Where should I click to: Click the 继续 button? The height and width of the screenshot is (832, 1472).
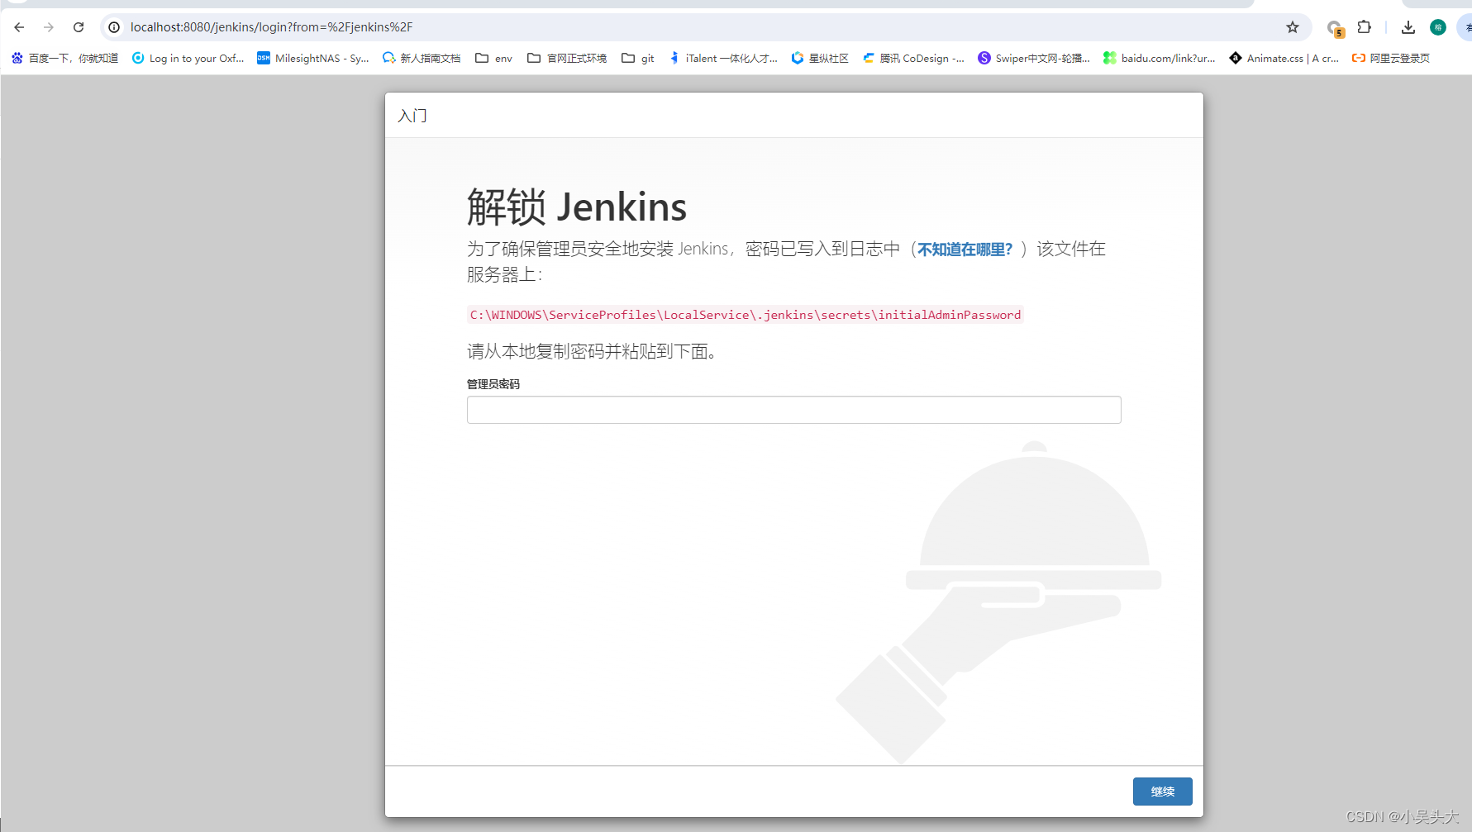(x=1162, y=792)
